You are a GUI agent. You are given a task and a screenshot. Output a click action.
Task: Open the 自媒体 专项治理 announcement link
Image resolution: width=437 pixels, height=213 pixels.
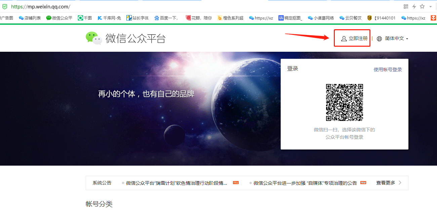click(305, 183)
